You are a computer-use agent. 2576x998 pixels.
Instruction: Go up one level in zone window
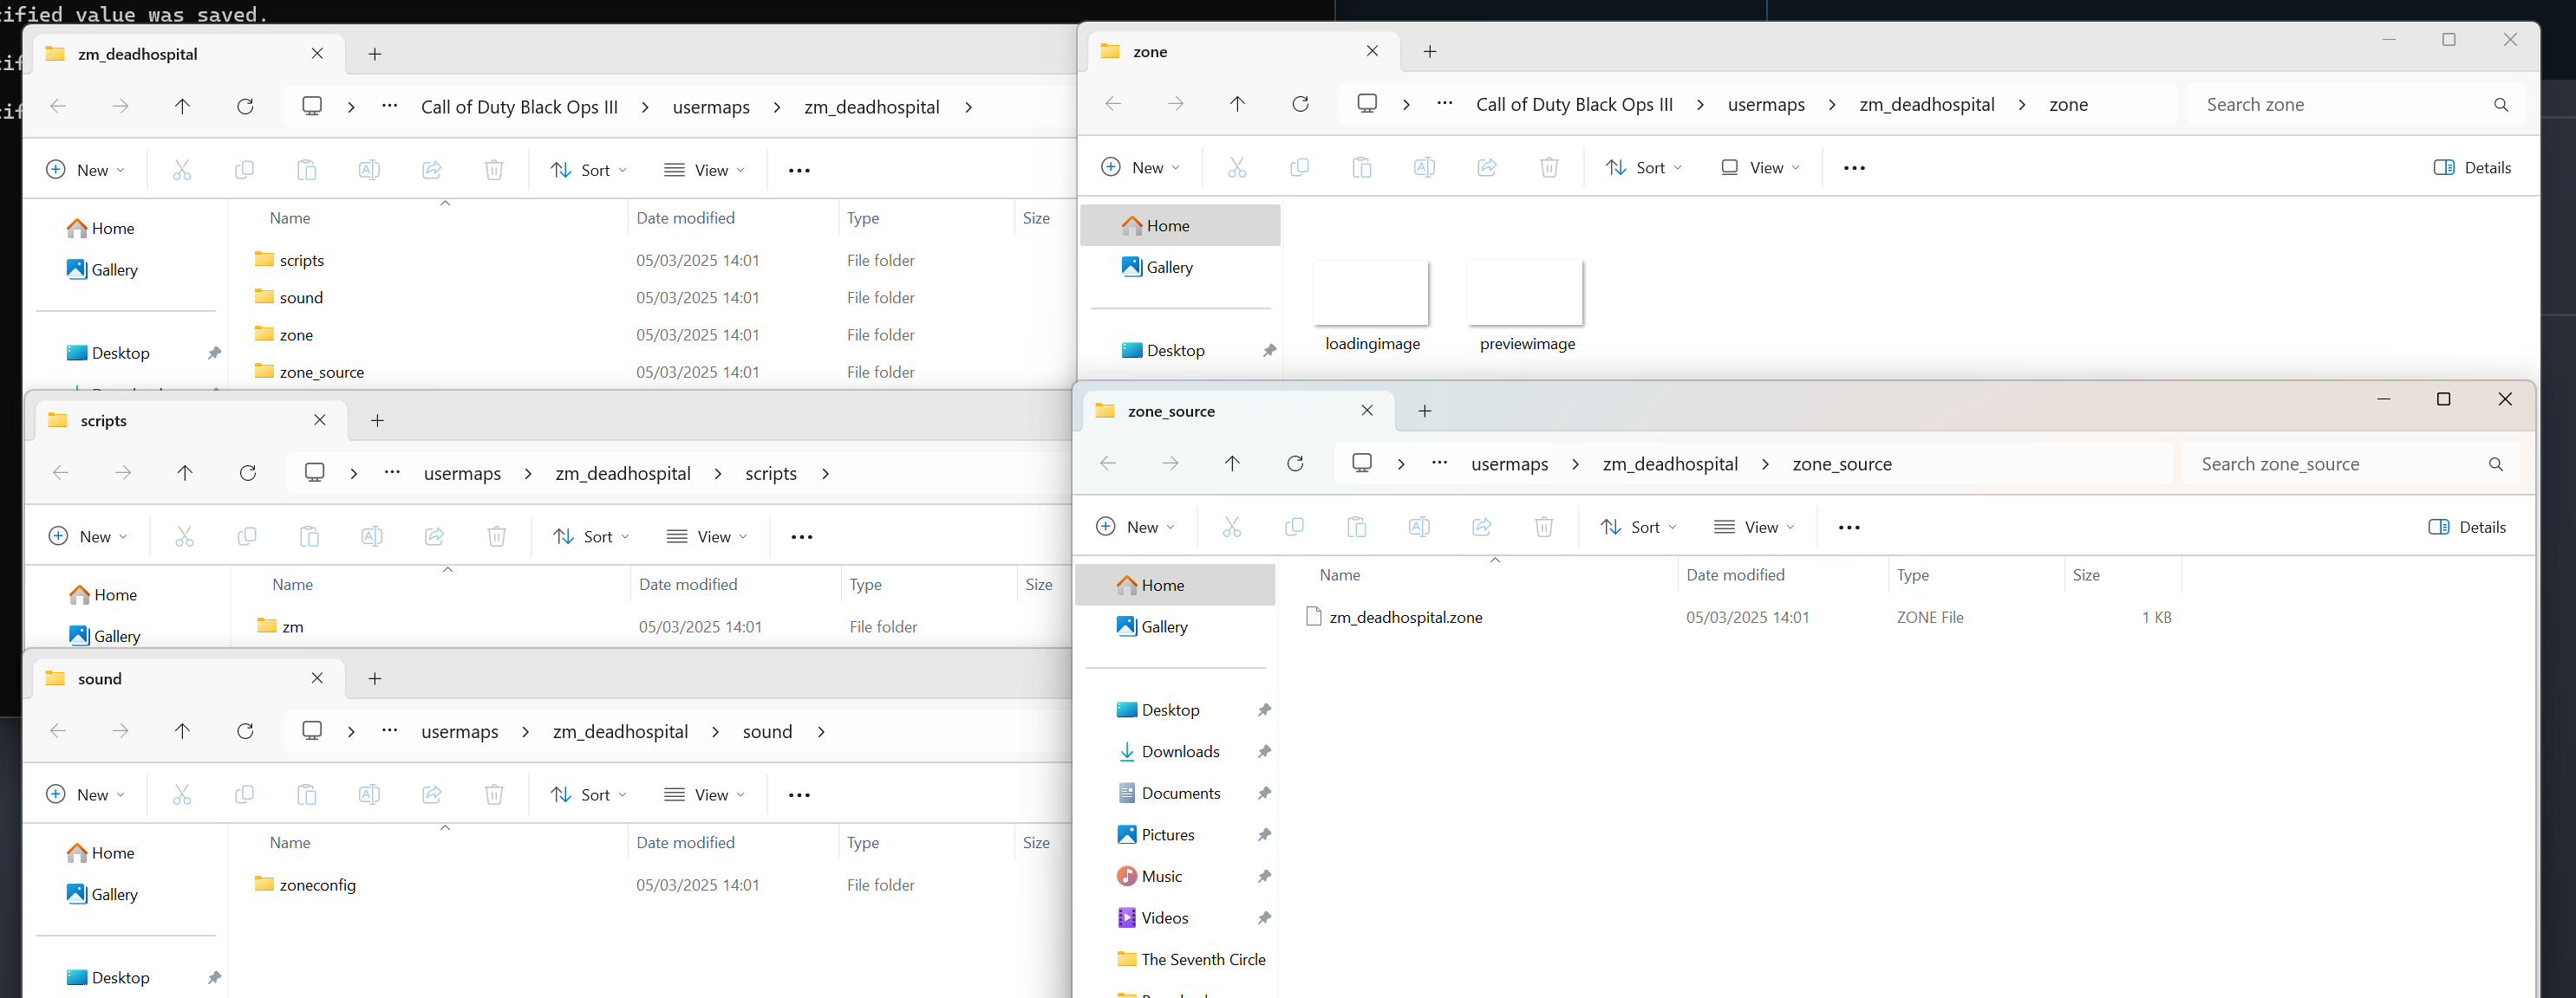1237,104
